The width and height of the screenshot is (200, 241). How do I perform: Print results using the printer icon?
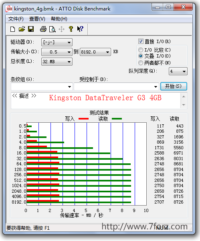pyautogui.click(x=43, y=29)
